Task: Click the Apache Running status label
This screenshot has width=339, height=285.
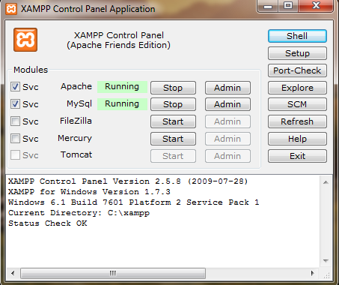Action: click(x=122, y=87)
